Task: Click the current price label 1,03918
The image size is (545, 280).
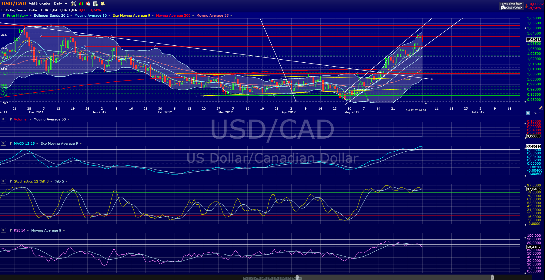Action: point(534,40)
